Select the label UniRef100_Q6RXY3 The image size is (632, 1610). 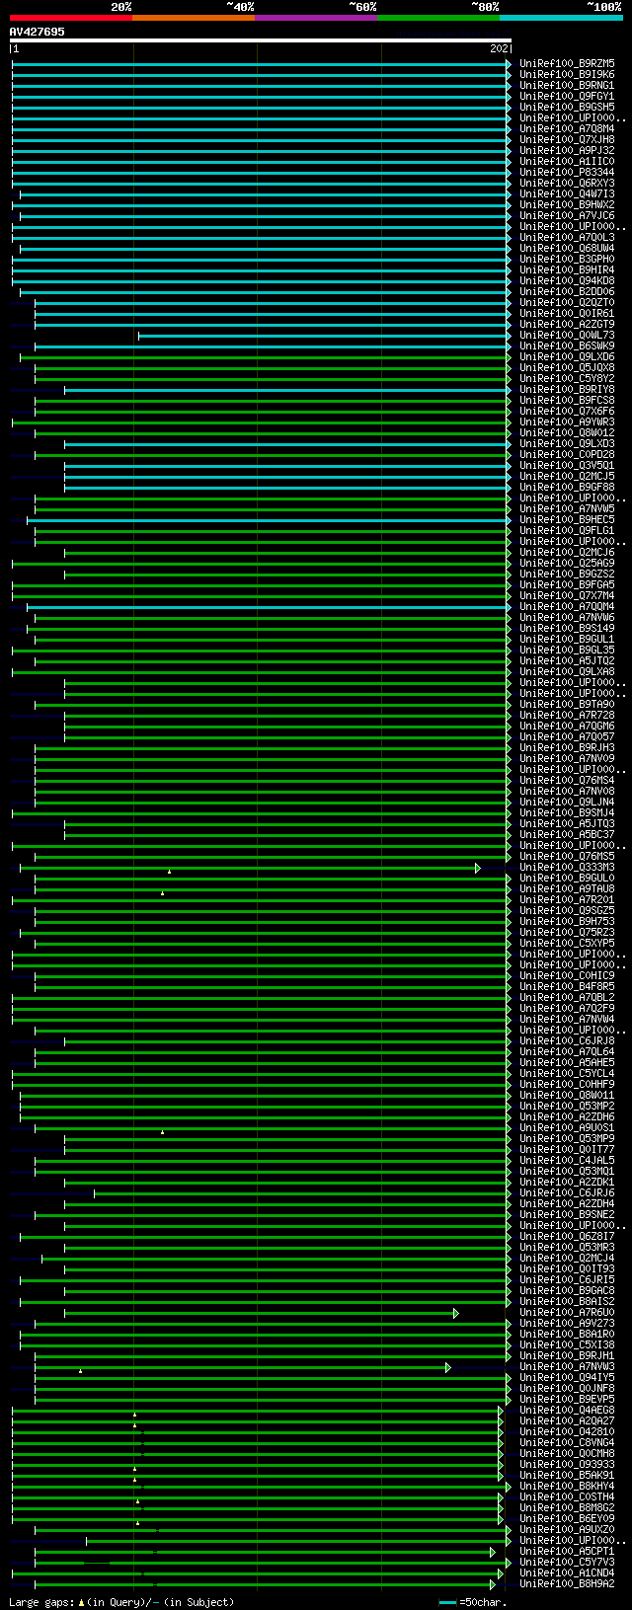pos(567,184)
